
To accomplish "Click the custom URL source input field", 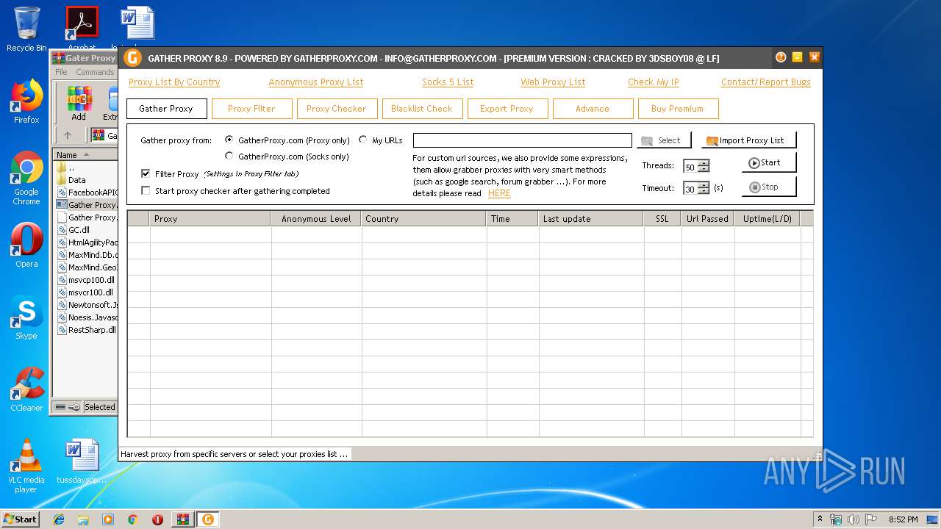I will click(x=523, y=140).
